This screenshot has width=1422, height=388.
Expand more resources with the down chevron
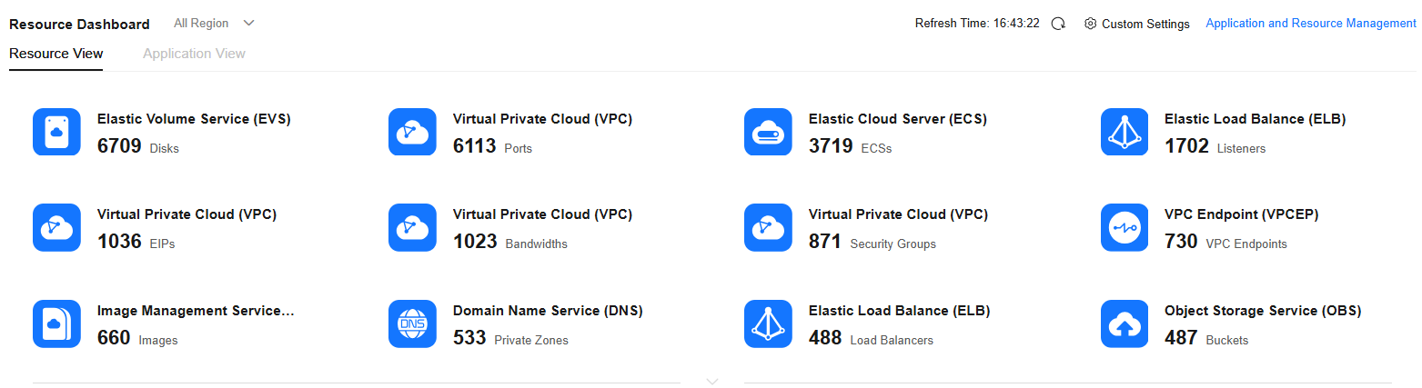[x=712, y=382]
